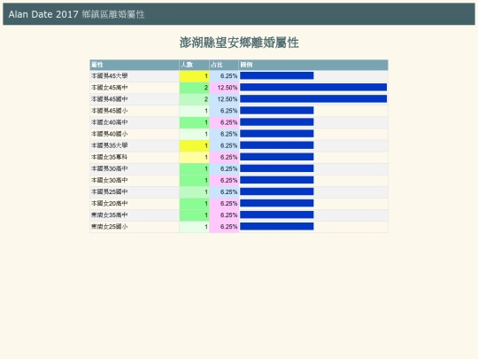Select the row label 本國女45高中
478x359 pixels.
click(x=109, y=88)
